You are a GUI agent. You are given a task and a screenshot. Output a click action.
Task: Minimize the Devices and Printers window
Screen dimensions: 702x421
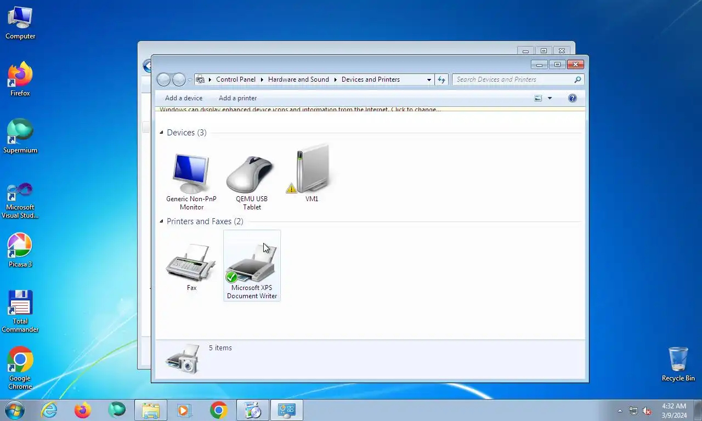[540, 65]
